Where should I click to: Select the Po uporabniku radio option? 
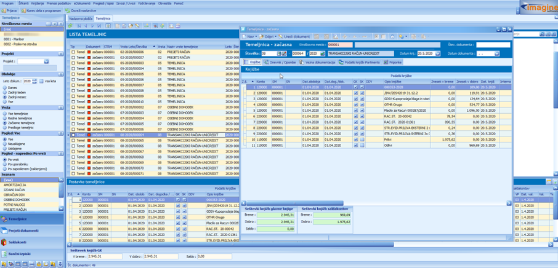(15, 164)
